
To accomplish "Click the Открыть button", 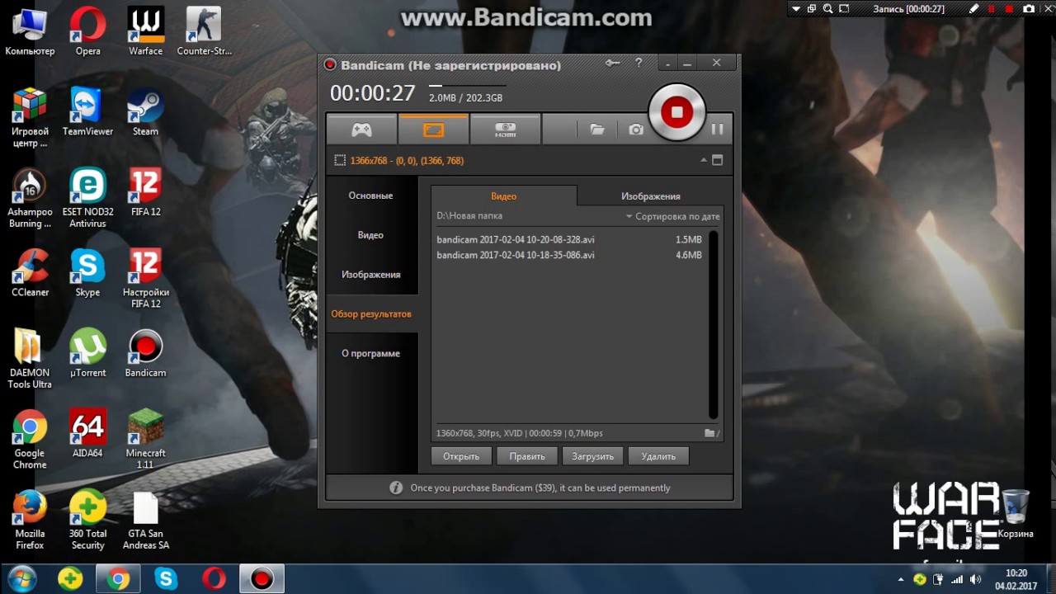I will (461, 456).
